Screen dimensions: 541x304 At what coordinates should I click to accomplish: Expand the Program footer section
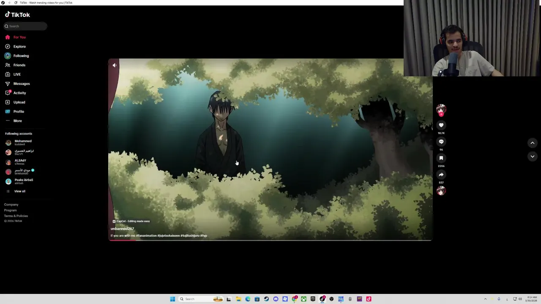click(x=11, y=210)
